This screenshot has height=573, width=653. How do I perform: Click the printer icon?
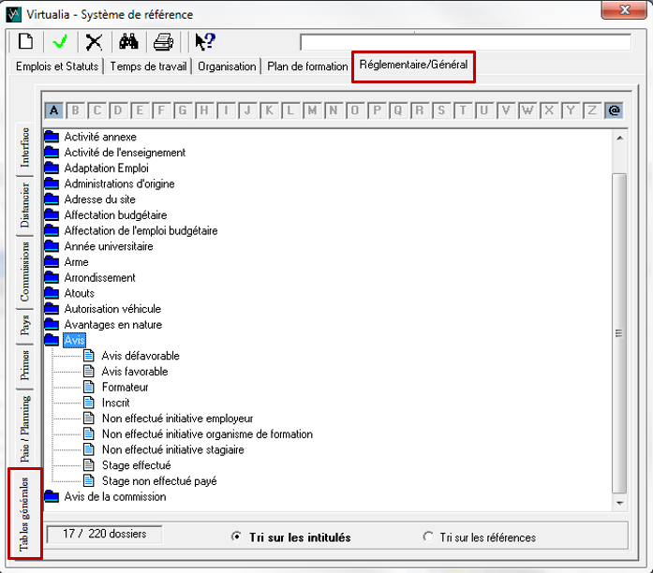pos(163,42)
